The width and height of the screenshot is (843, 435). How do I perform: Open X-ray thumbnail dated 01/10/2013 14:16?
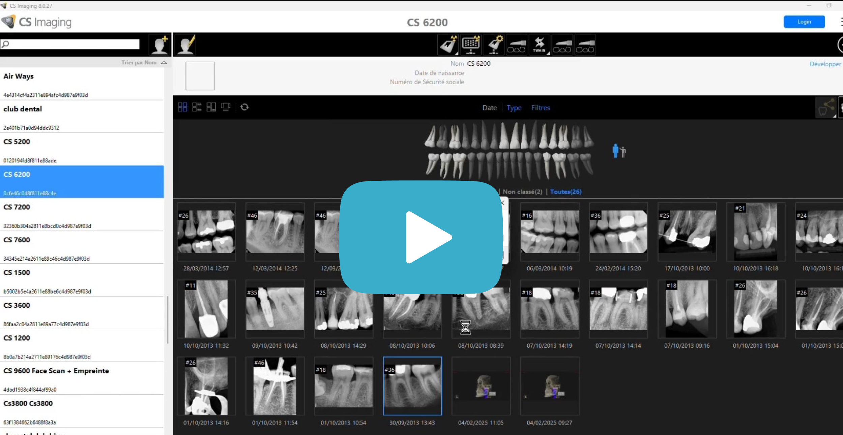[206, 386]
